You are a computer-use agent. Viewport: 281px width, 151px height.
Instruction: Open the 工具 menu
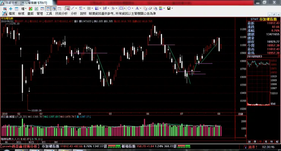point(49,14)
